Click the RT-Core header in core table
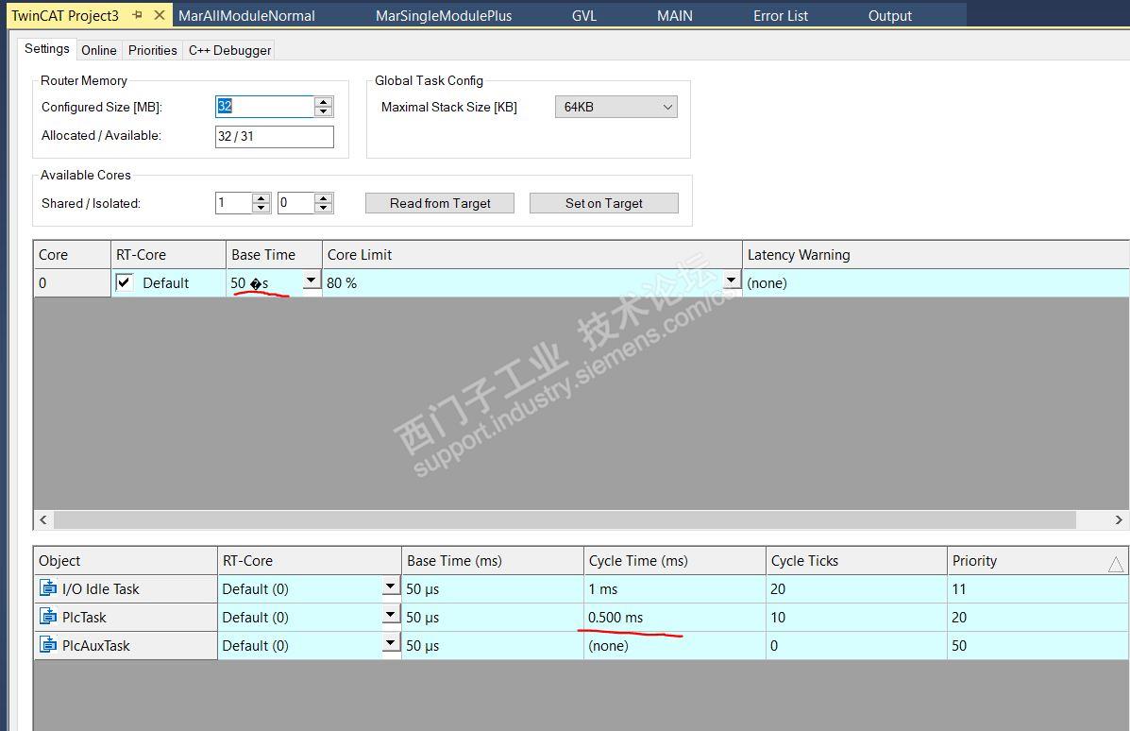Screen dimensions: 1130x731 point(168,254)
